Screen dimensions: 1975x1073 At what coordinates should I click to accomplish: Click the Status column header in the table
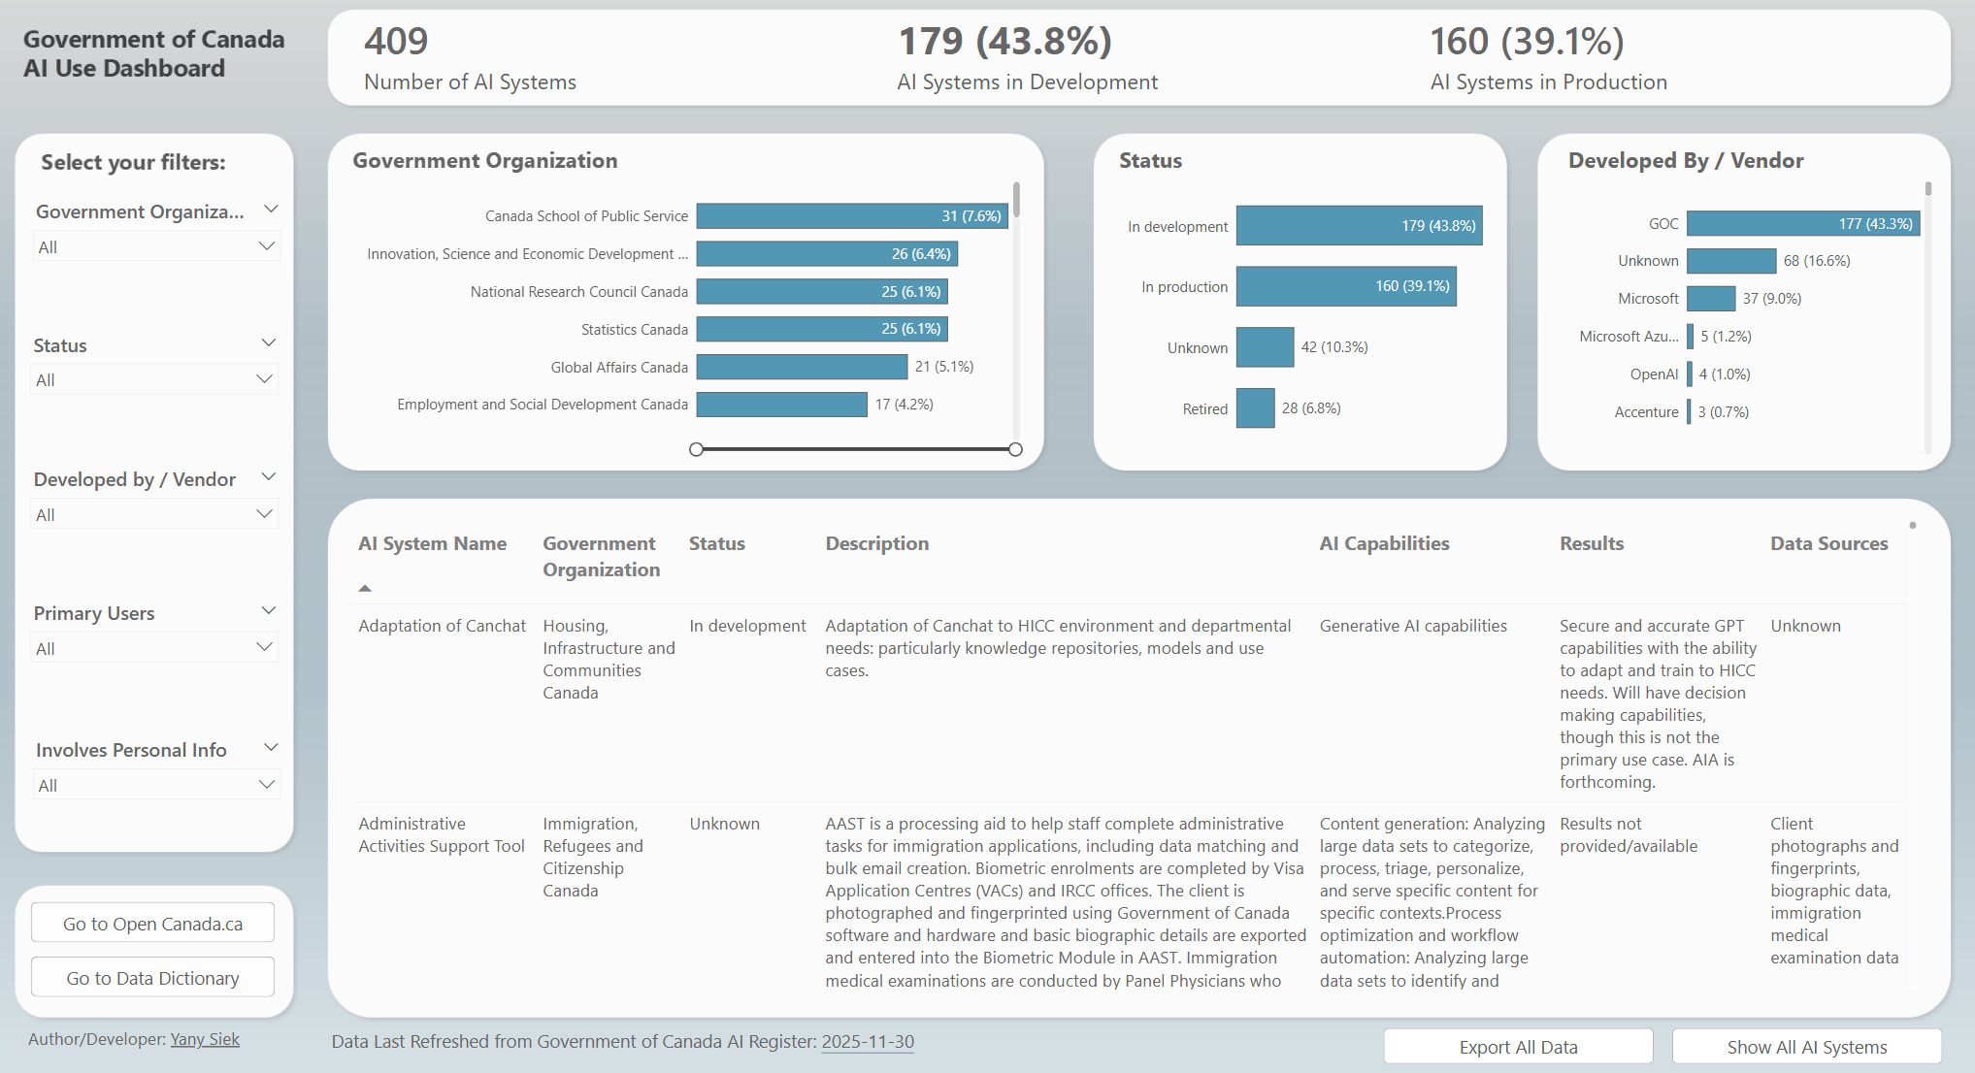[716, 543]
